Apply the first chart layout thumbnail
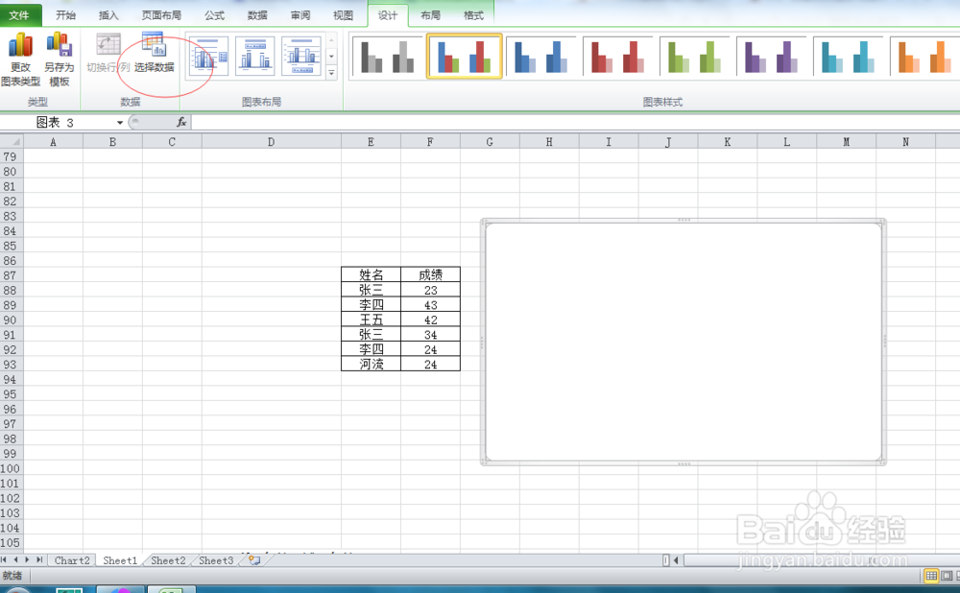Image resolution: width=960 pixels, height=593 pixels. 208,56
